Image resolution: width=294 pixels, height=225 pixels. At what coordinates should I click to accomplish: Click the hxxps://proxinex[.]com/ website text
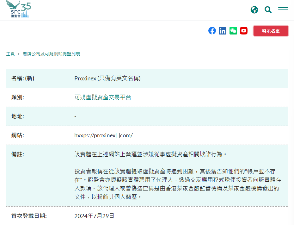(x=103, y=135)
